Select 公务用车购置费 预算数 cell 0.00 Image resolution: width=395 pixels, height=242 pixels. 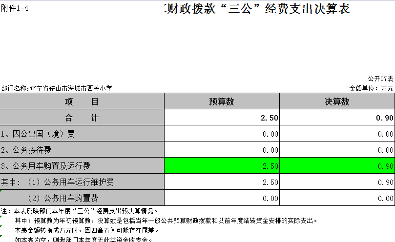pos(222,198)
